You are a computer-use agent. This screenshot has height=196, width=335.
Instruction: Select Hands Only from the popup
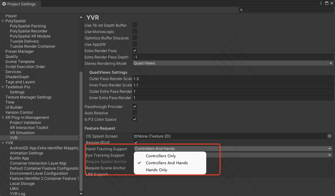pyautogui.click(x=156, y=170)
